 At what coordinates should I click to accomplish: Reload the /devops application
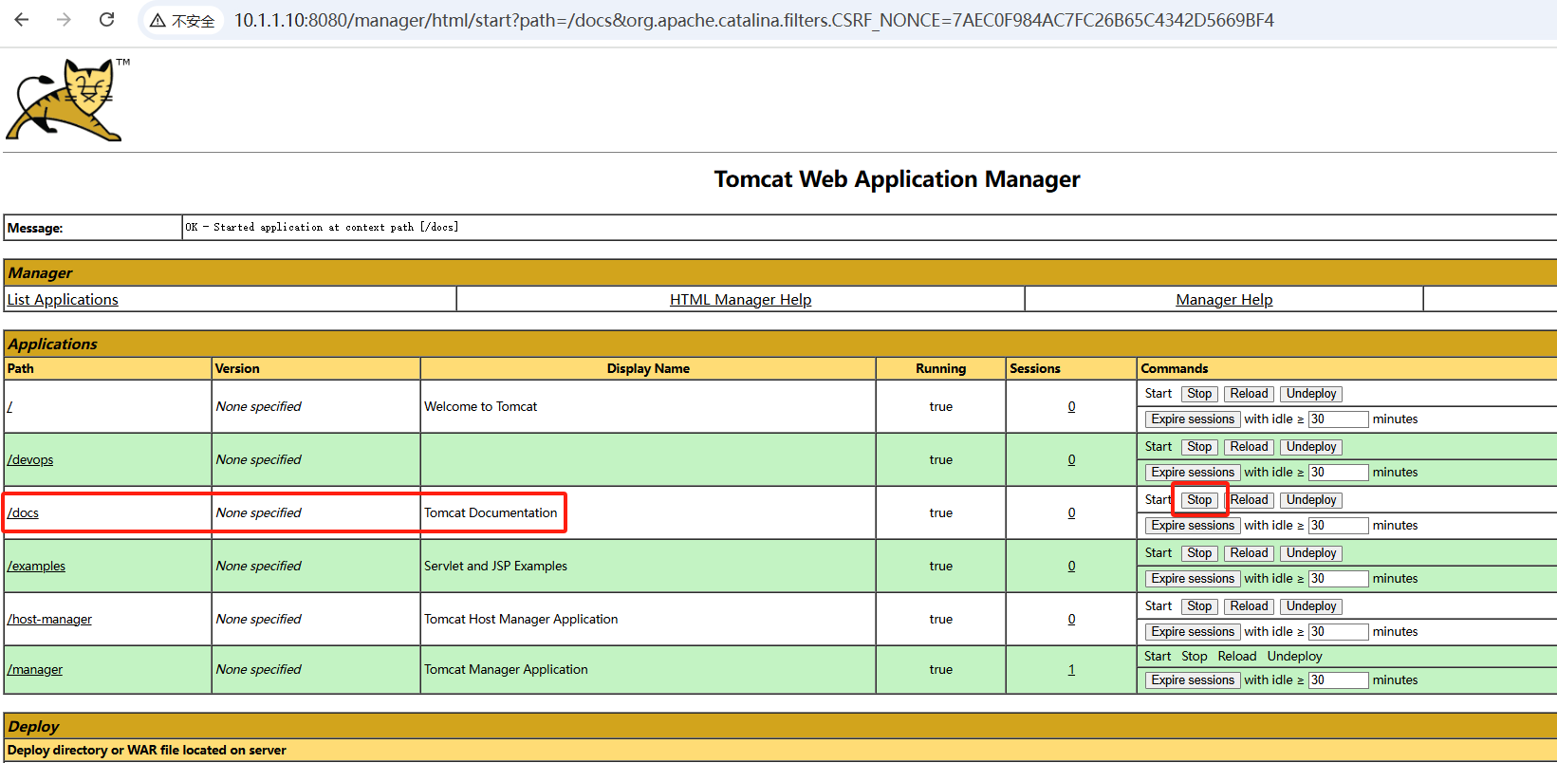click(1249, 447)
